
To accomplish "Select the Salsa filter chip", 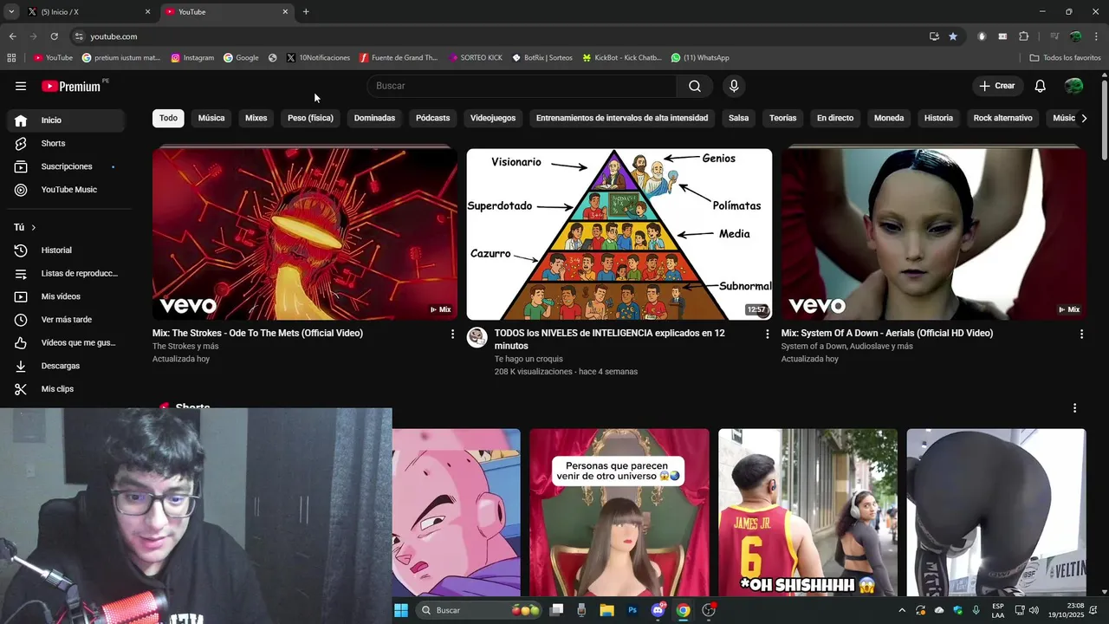I will pos(738,118).
